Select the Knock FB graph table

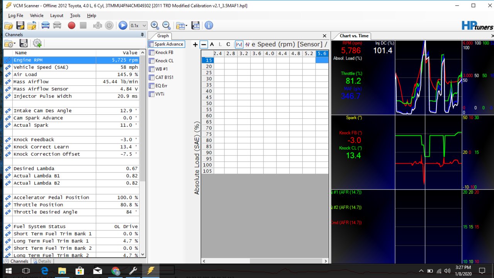coord(161,52)
